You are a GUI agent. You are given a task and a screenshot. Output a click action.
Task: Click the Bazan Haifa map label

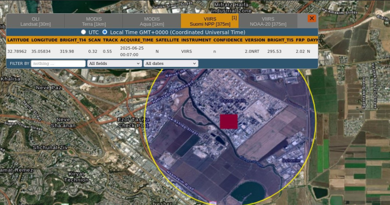coord(233,101)
